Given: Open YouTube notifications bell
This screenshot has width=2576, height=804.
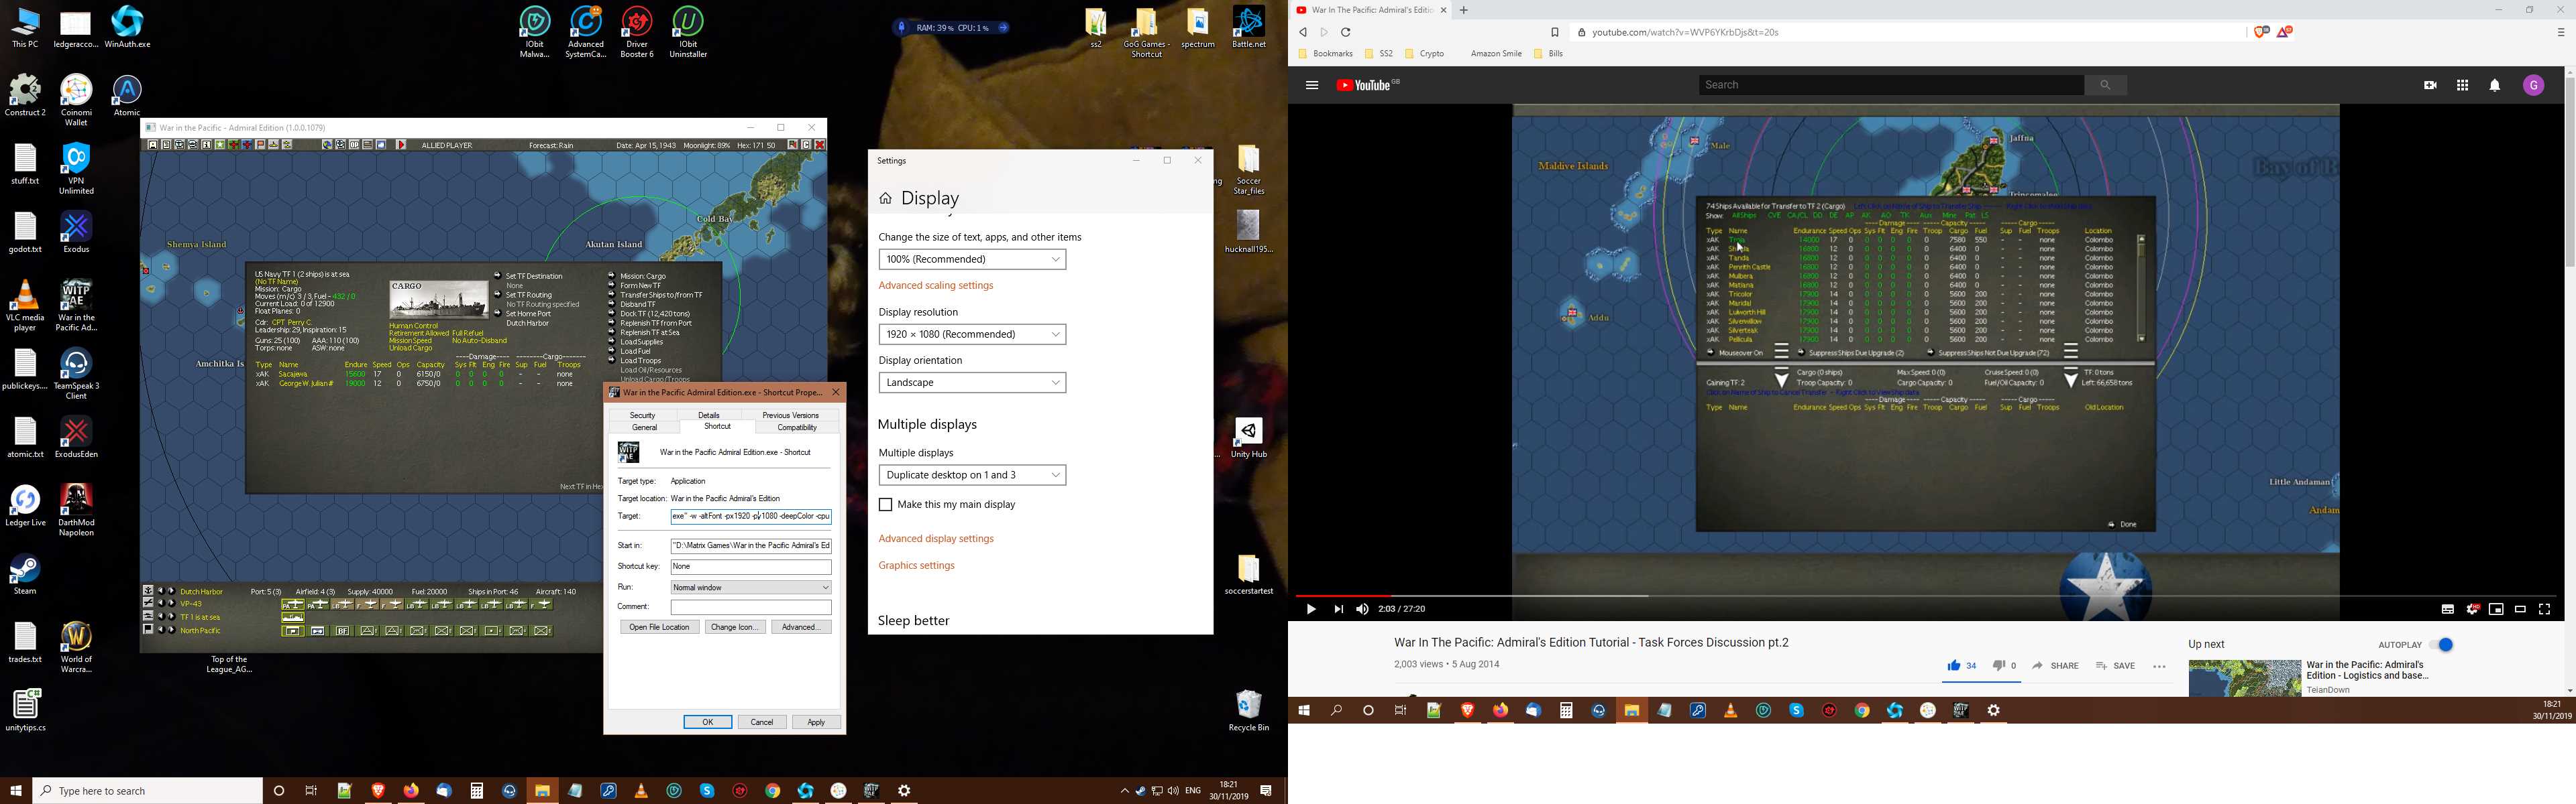Looking at the screenshot, I should [2495, 86].
